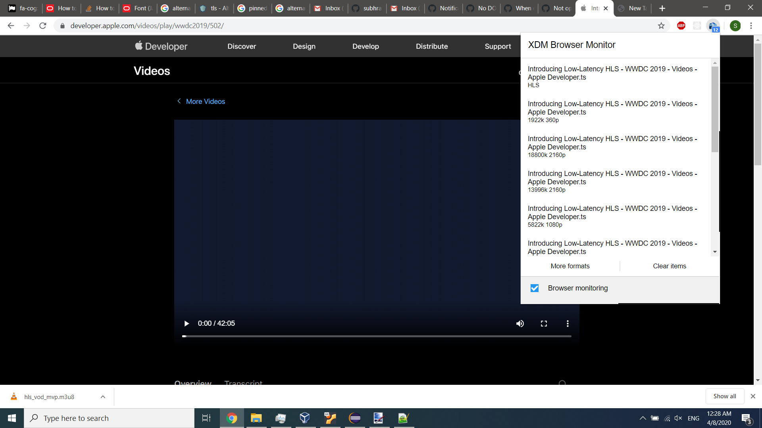The width and height of the screenshot is (762, 428).
Task: Click the XDM extension icon
Action: 713,26
